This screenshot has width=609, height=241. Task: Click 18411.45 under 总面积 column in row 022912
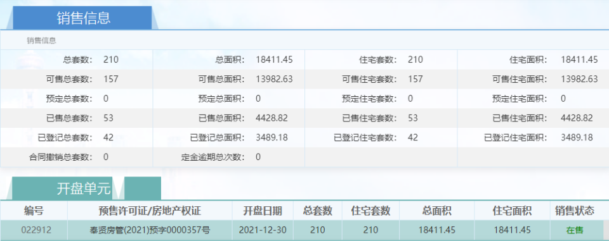click(436, 230)
